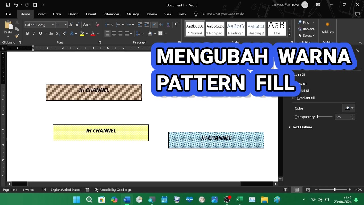Apply the No Spacing style
The height and width of the screenshot is (205, 364).
(215, 28)
